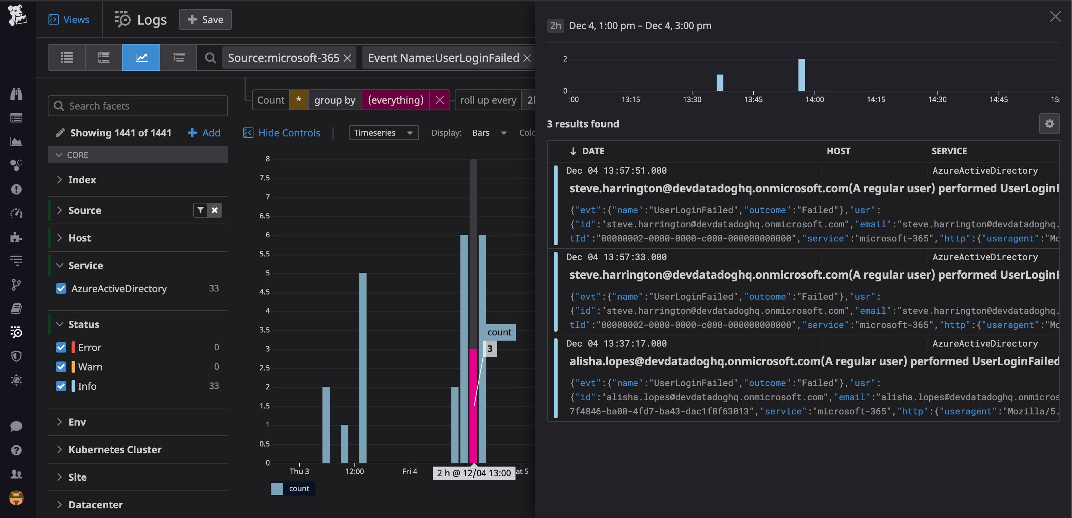Open the gear settings icon above results
This screenshot has width=1072, height=518.
pos(1050,124)
